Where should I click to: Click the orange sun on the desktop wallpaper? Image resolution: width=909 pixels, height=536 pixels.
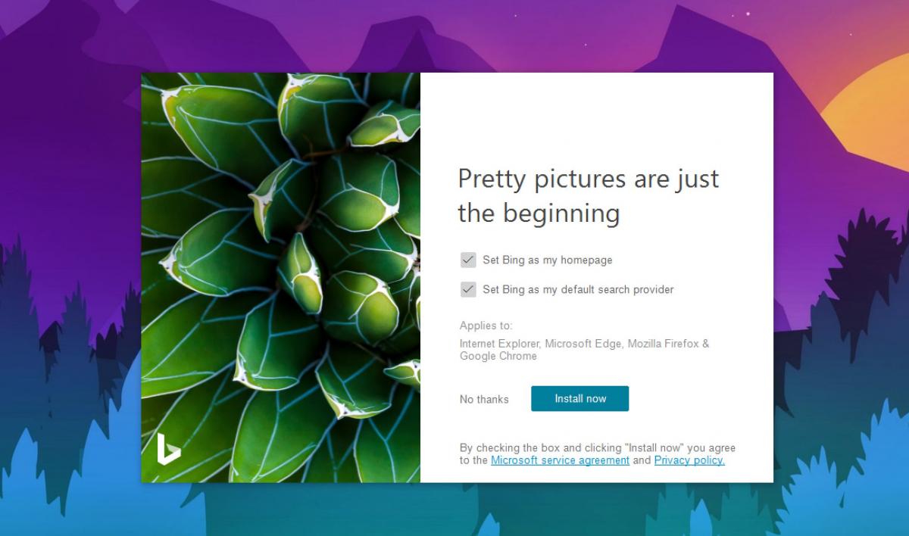pos(870,114)
